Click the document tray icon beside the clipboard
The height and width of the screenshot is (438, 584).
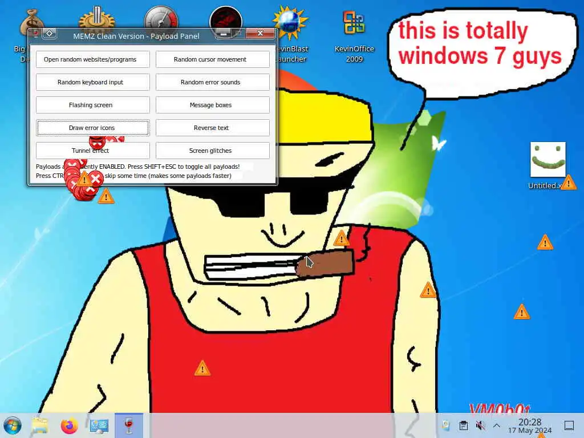click(x=446, y=425)
